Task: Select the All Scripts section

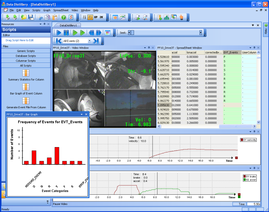Action: click(26, 66)
